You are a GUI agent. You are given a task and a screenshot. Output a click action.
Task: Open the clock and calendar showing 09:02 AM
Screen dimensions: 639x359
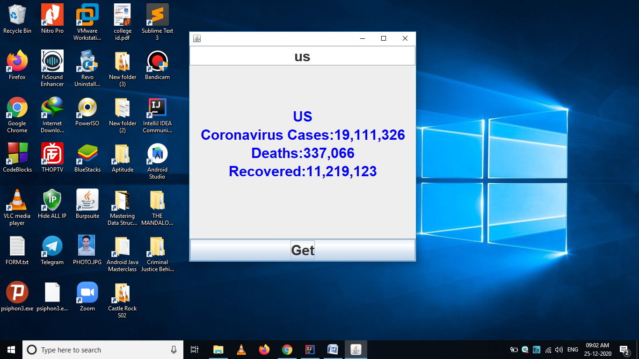[x=597, y=350]
